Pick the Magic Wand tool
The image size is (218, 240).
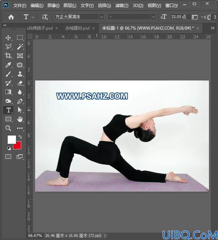20,47
